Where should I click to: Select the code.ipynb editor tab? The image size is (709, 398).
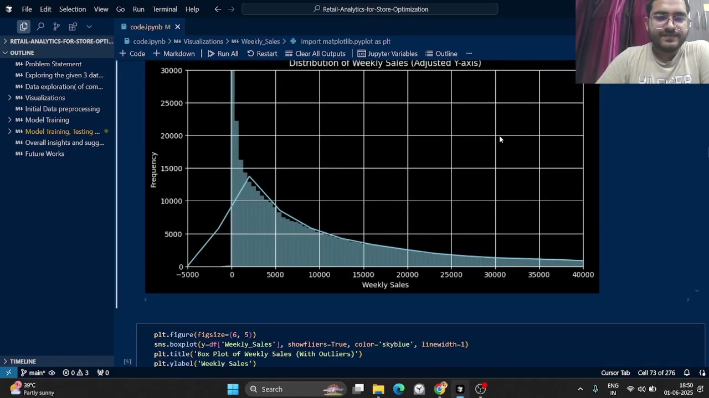(150, 27)
